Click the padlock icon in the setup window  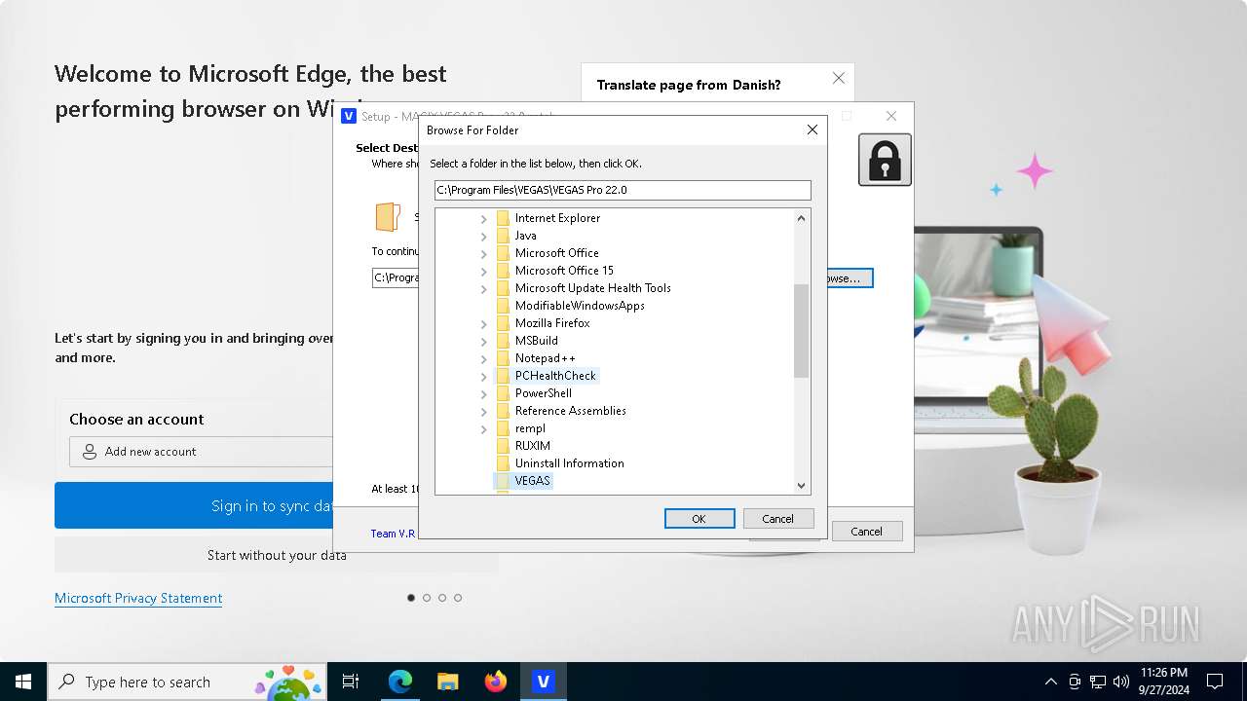pyautogui.click(x=885, y=160)
